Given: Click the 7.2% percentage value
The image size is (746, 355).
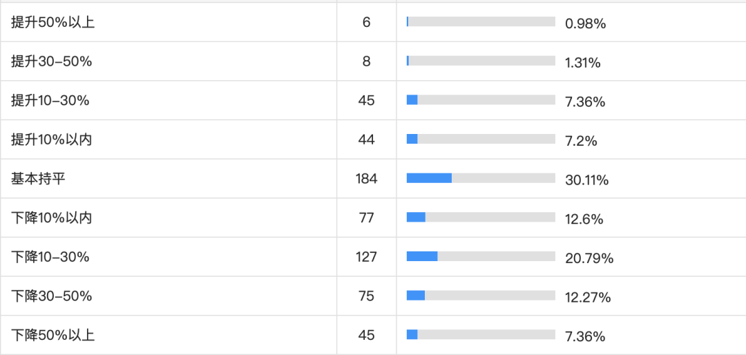Looking at the screenshot, I should [580, 141].
